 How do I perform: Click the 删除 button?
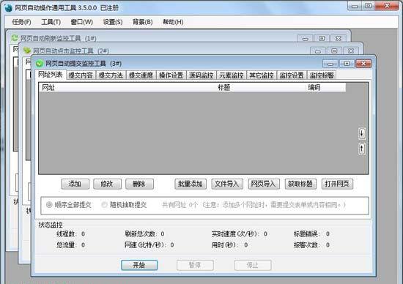coord(139,184)
